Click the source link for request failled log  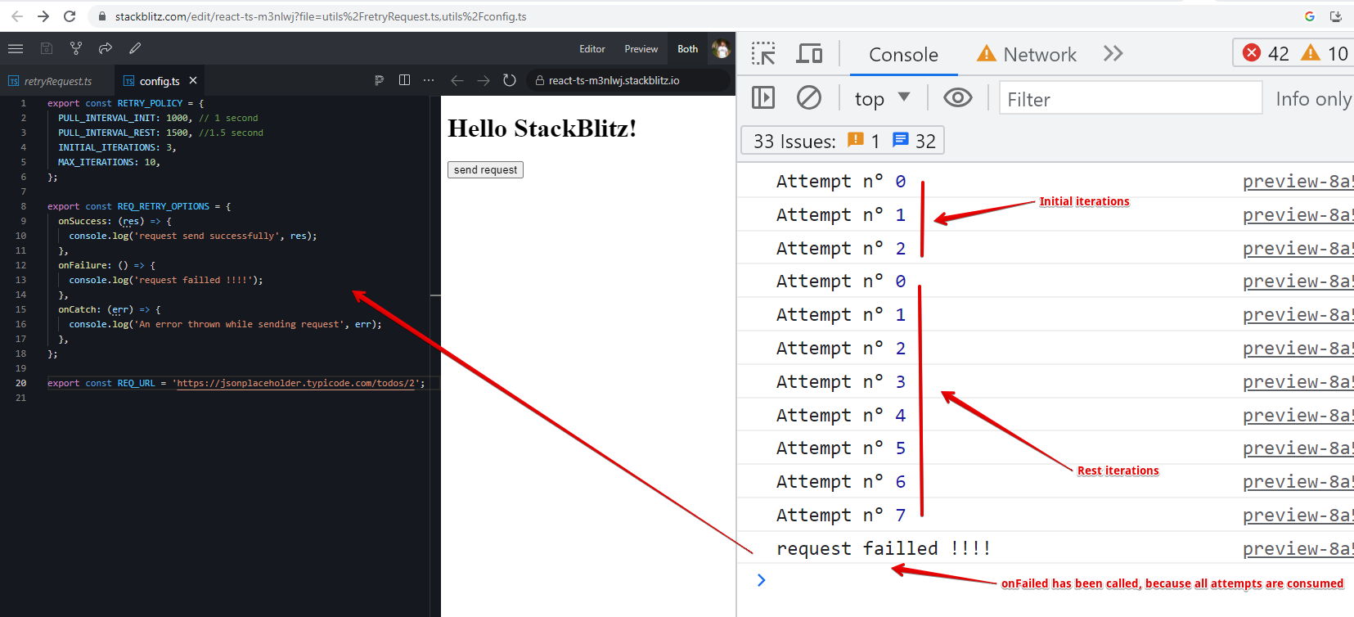pyautogui.click(x=1298, y=549)
